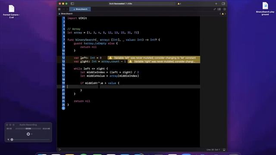This screenshot has height=155, width=276.
Task: Click the 'let middleValue' code line
Action: [x=110, y=76]
